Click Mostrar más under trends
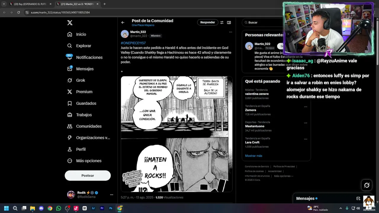 click(253, 156)
